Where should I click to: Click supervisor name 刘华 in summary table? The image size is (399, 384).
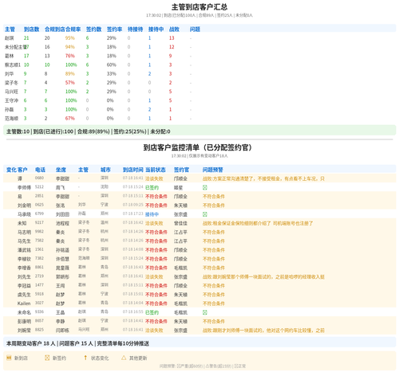point(10,74)
